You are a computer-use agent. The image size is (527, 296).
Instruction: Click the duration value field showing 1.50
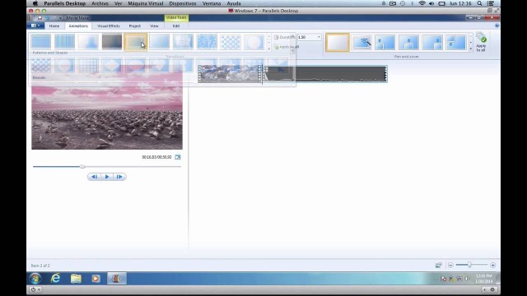click(307, 37)
